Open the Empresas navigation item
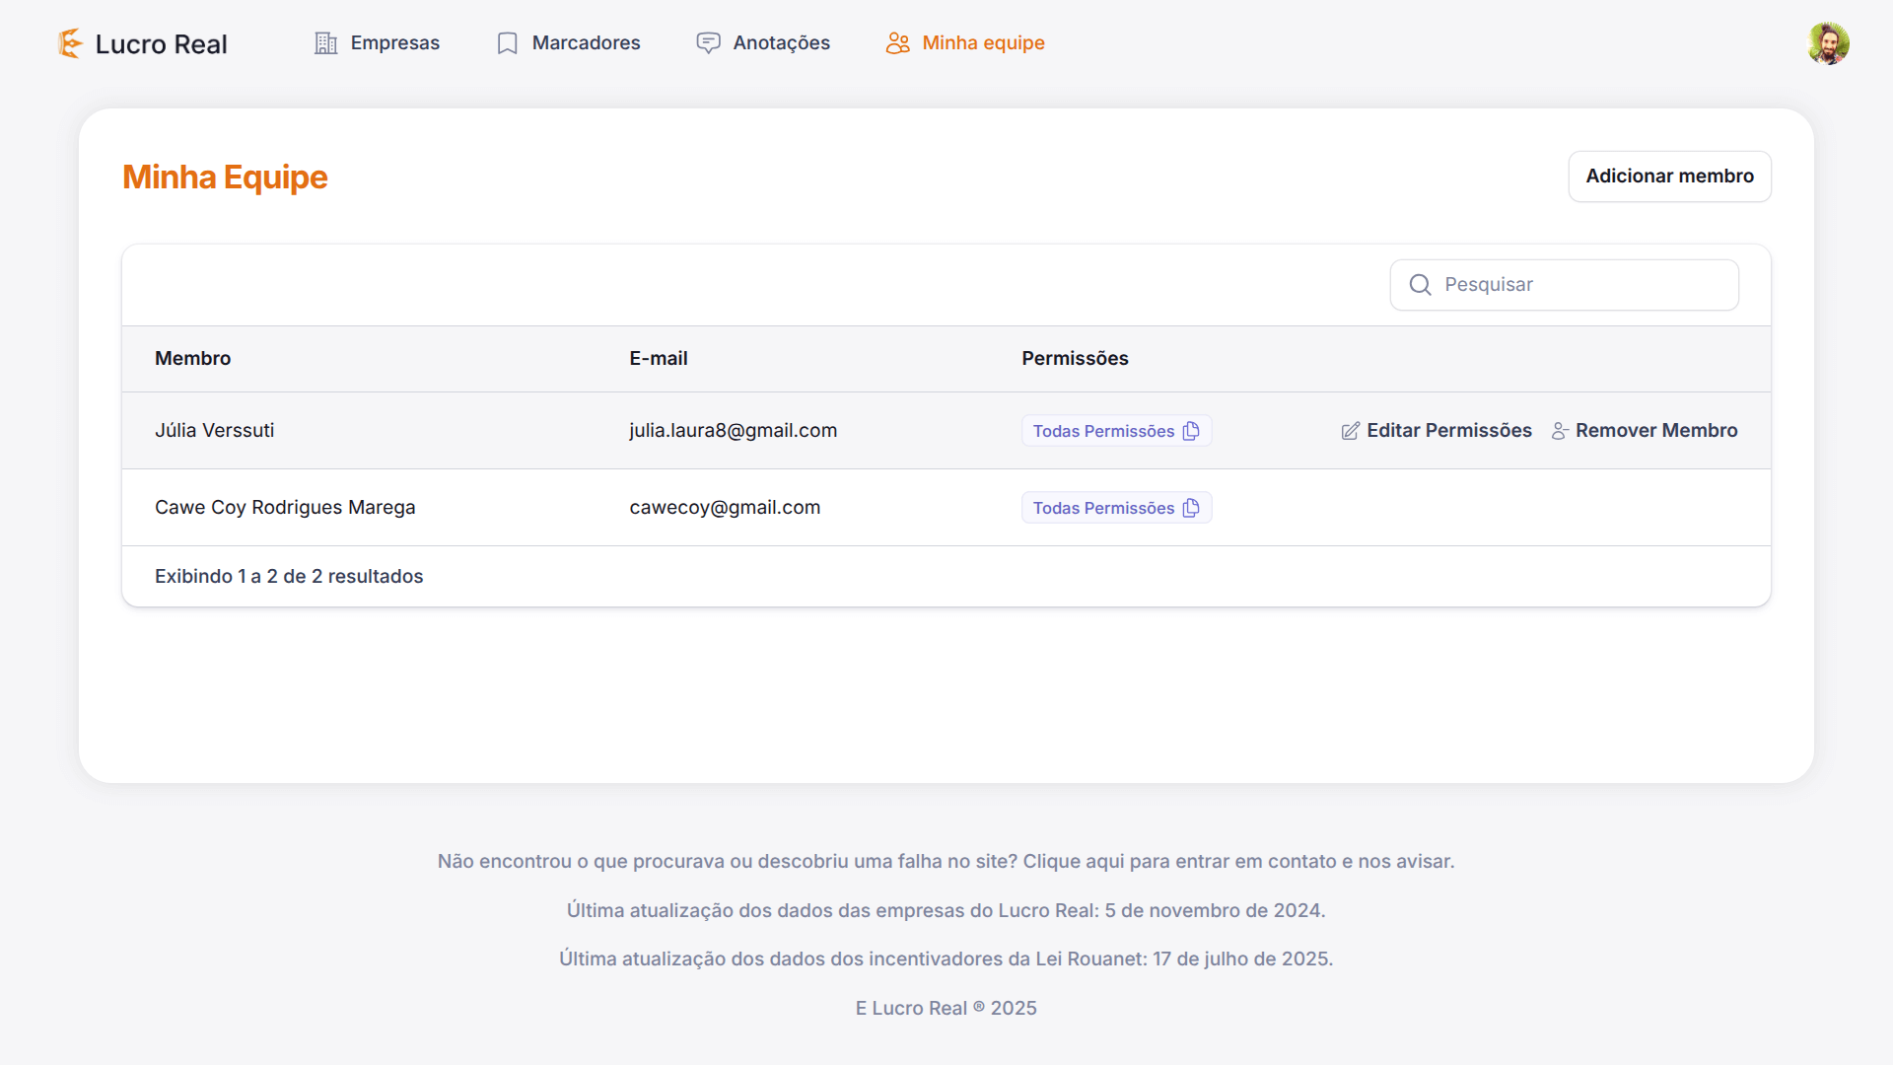 click(394, 43)
